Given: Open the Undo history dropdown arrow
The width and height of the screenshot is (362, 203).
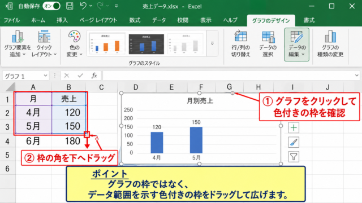Looking at the screenshot, I should pos(90,6).
